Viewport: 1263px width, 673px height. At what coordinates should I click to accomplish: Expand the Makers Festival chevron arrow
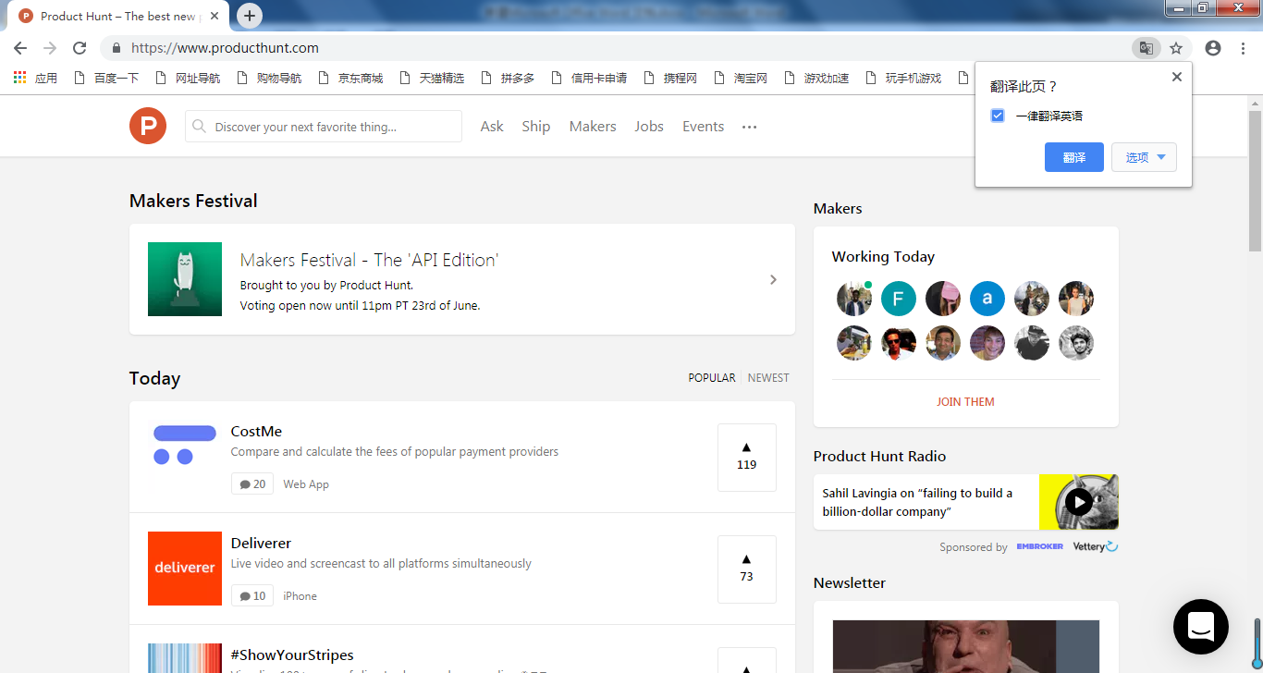click(774, 279)
